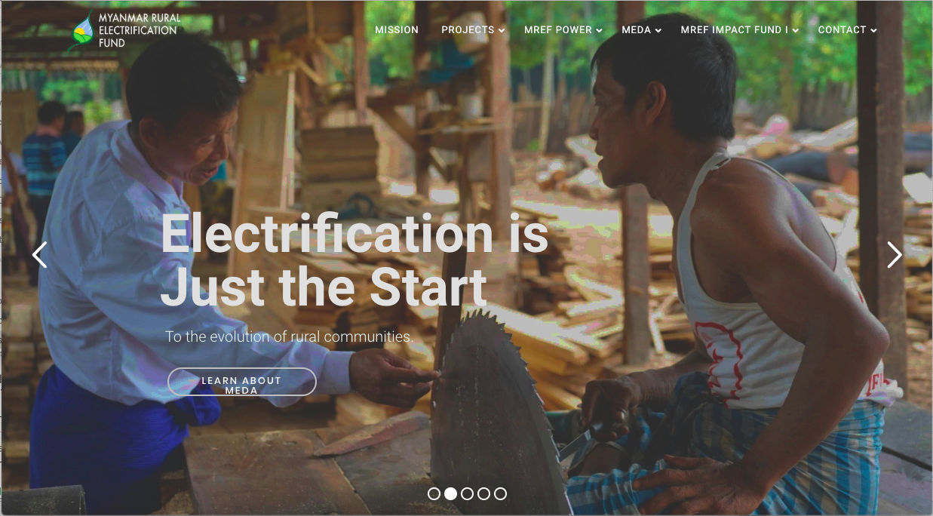Screen dimensions: 933x516
Task: Click the Myanmar Rural Electrification Fund site title
Action: [x=140, y=30]
